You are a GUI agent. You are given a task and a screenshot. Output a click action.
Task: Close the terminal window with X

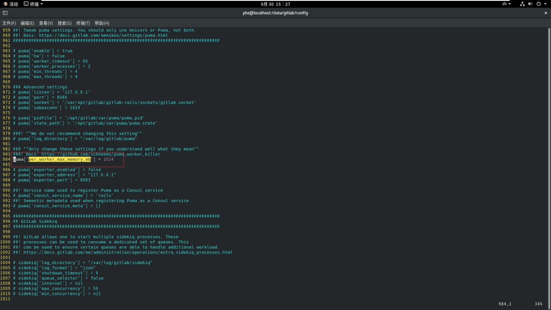pyautogui.click(x=545, y=13)
